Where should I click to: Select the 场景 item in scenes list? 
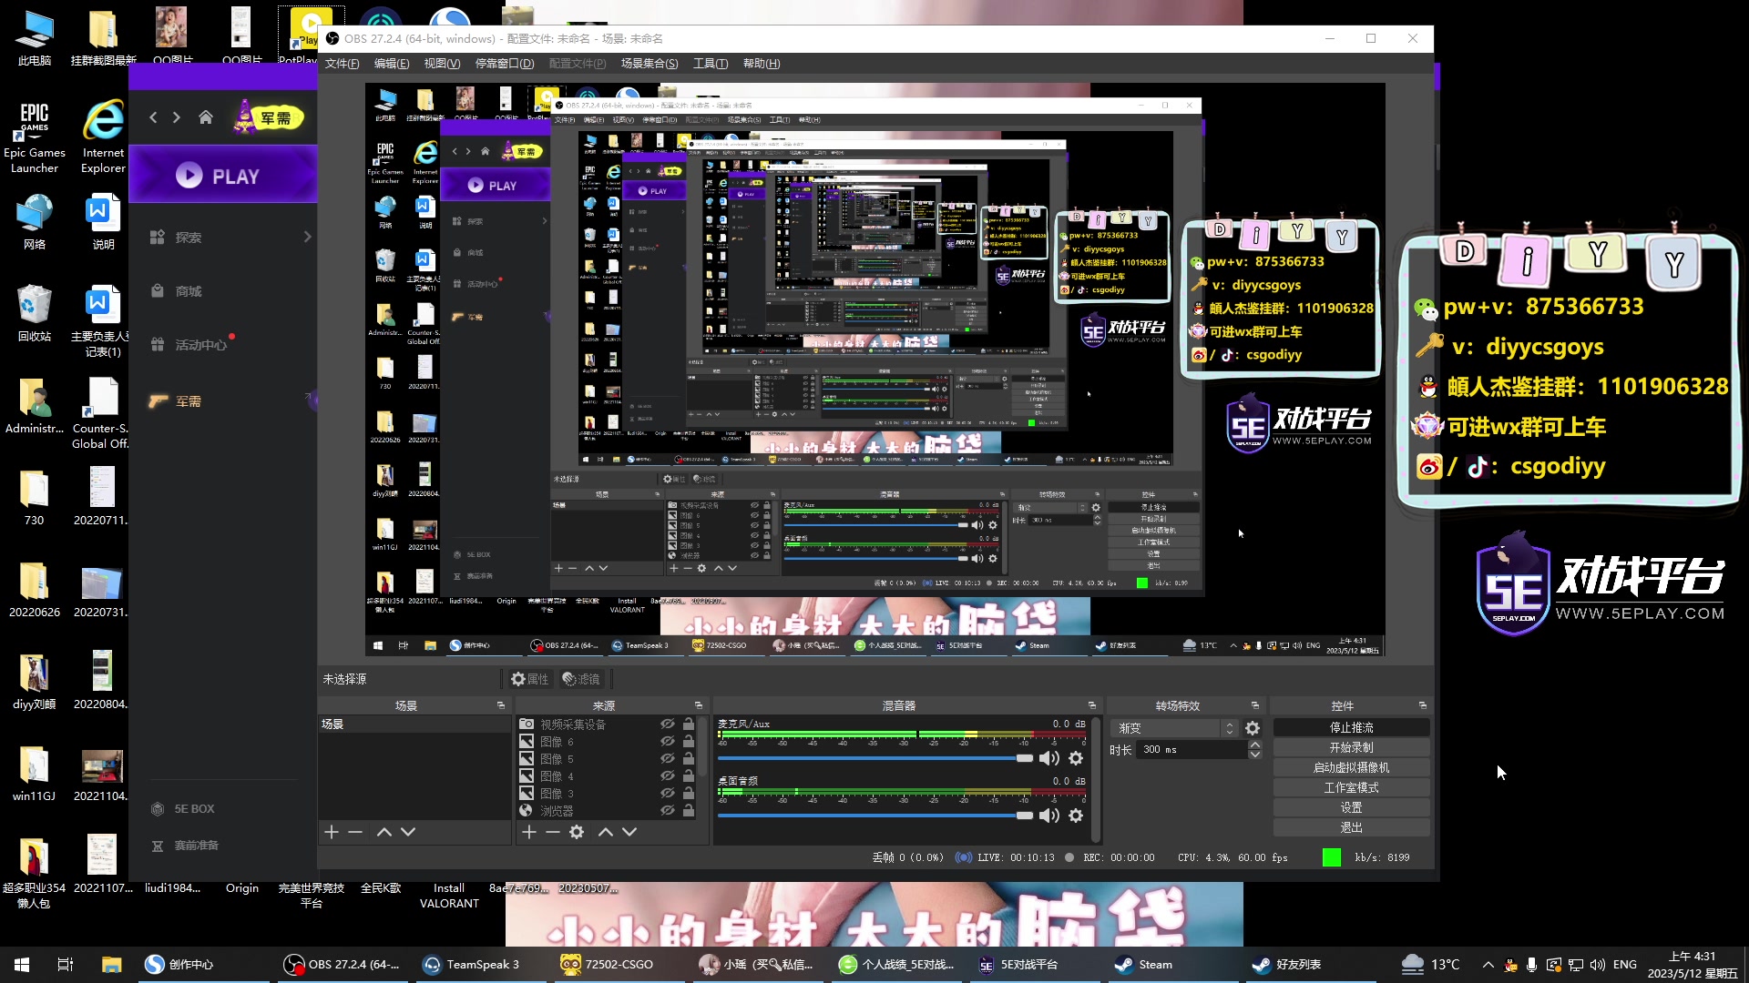(x=414, y=725)
